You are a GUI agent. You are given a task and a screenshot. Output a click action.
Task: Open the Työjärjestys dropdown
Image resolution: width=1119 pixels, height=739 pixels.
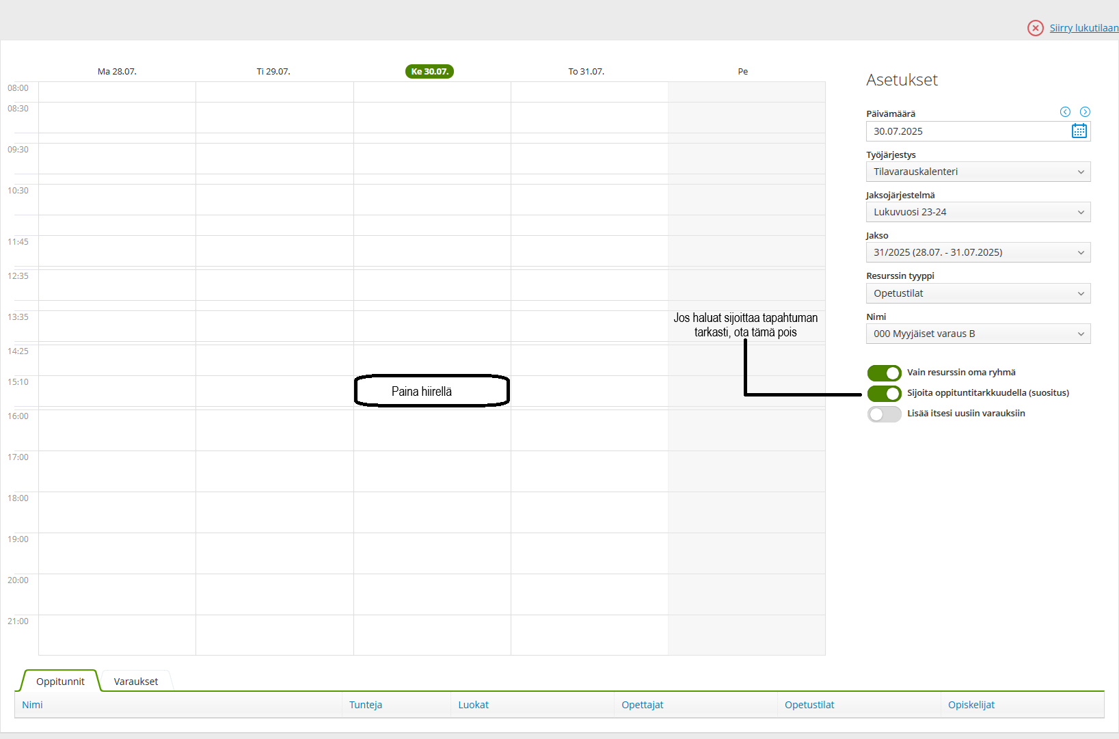978,172
